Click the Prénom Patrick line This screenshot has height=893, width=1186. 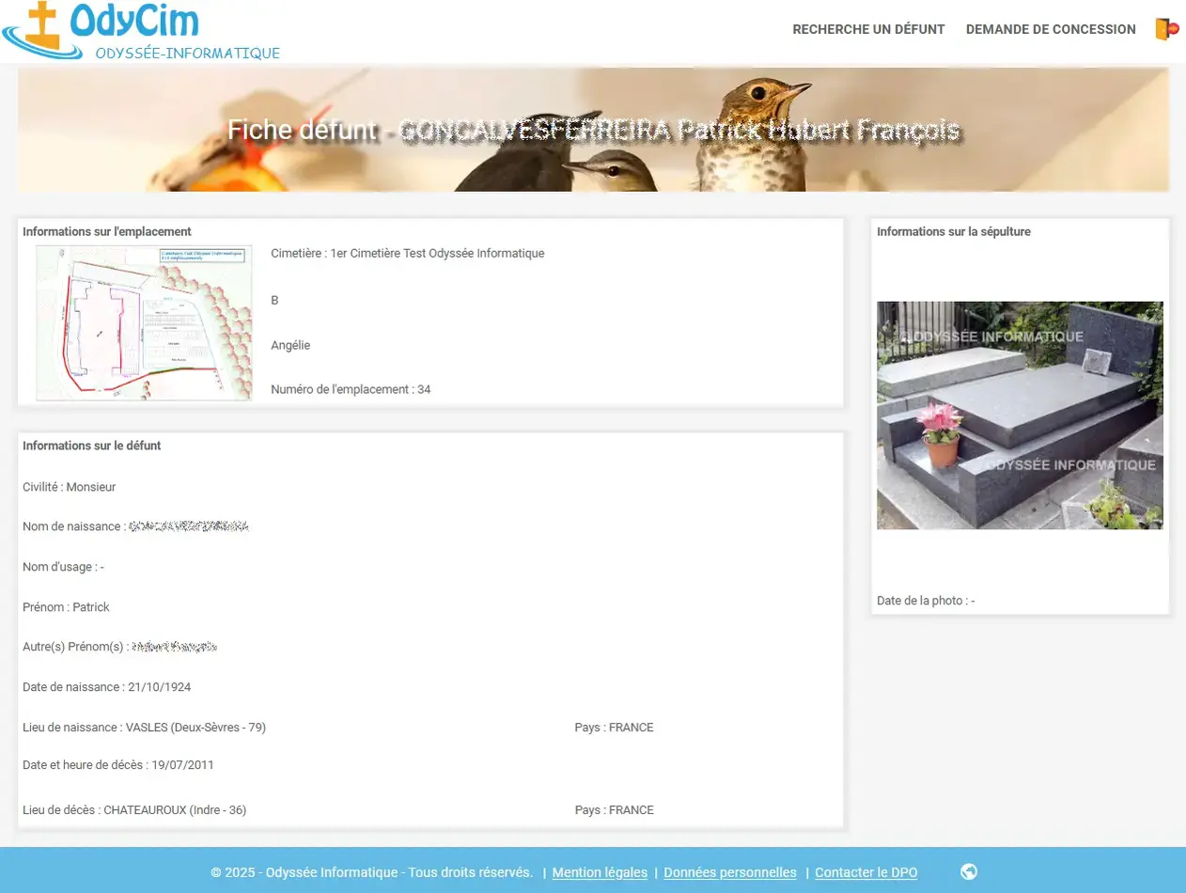(66, 607)
